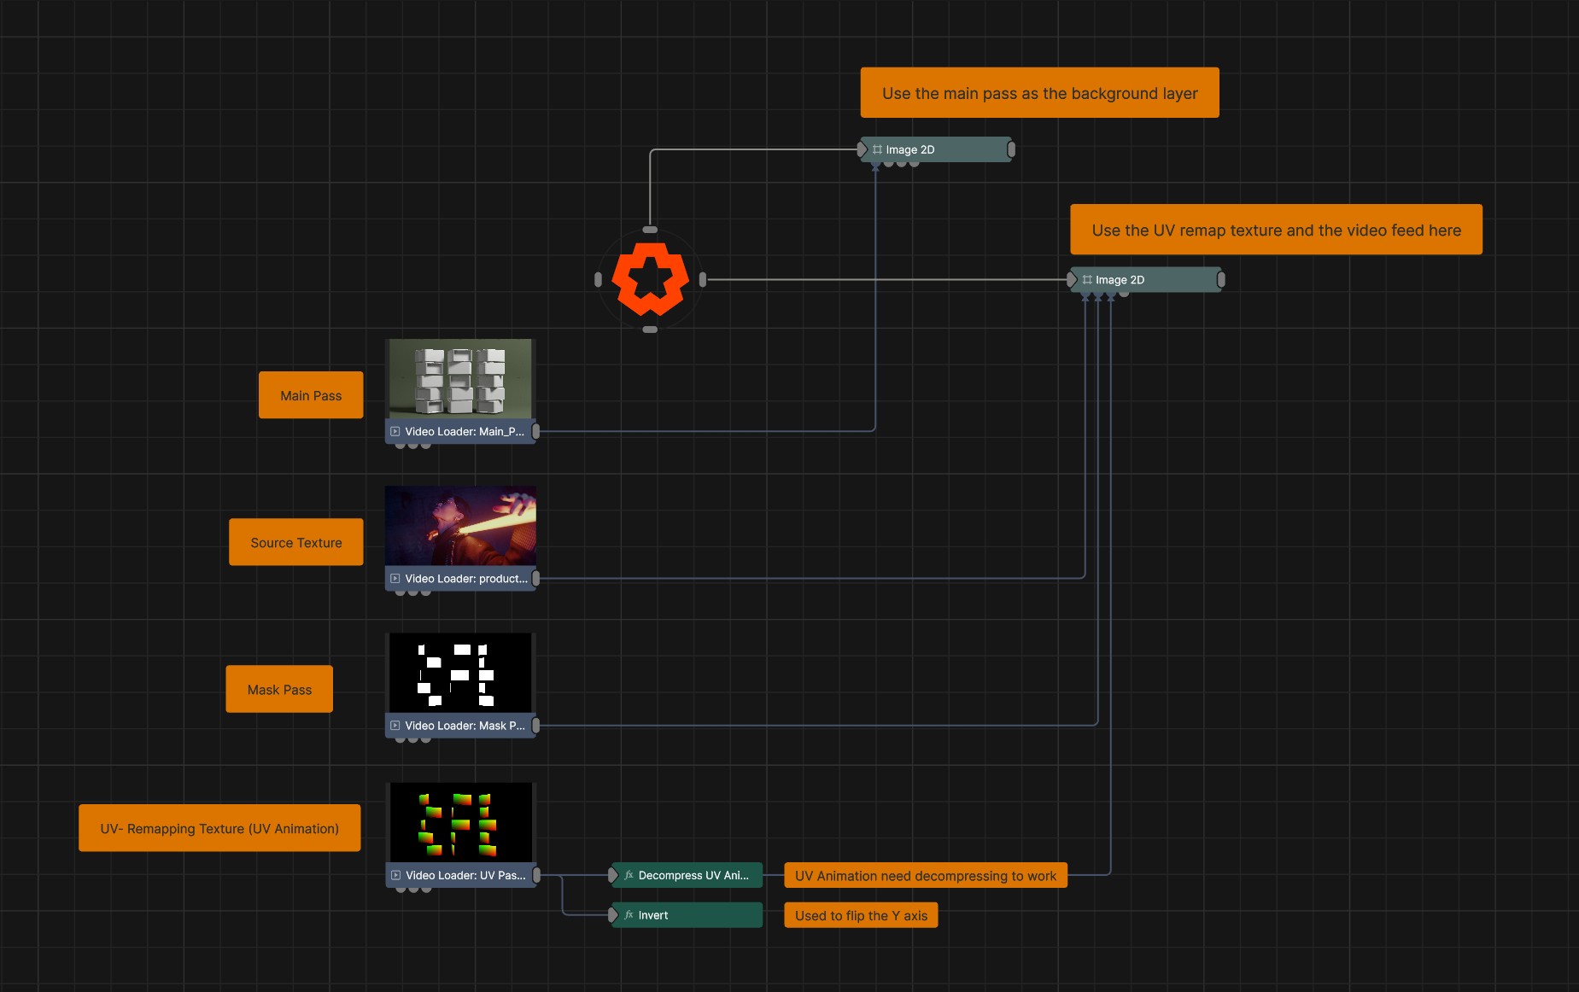Select the 'Main Pass' orange label
This screenshot has width=1579, height=992.
[311, 395]
